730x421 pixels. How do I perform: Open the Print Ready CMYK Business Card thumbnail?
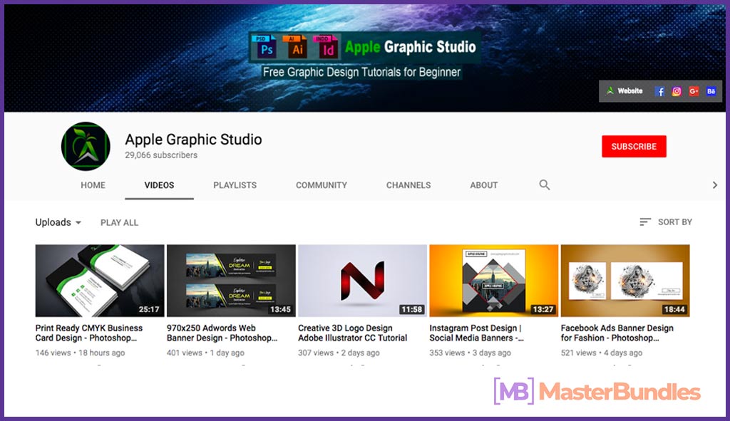click(x=100, y=281)
